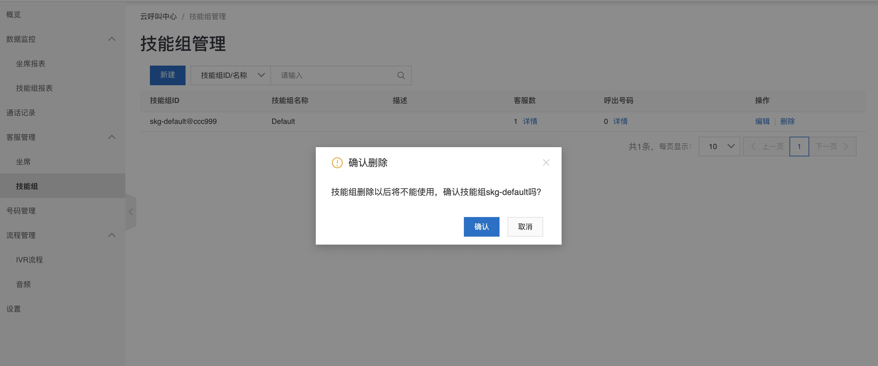Confirm deletion with 确认 button
The height and width of the screenshot is (366, 878).
(x=481, y=227)
